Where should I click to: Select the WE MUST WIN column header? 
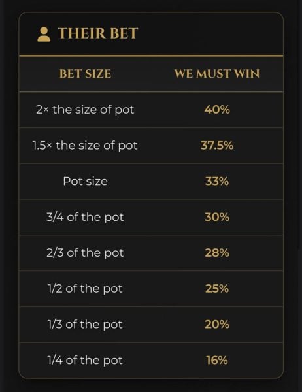(217, 74)
